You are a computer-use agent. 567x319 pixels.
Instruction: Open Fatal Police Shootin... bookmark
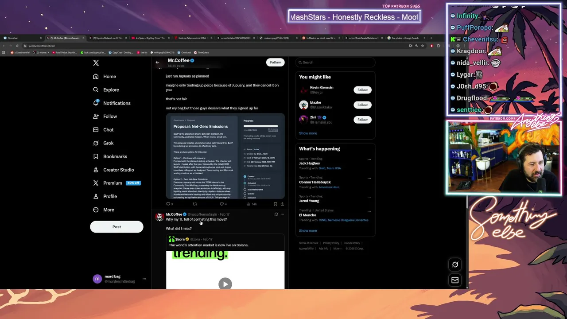pyautogui.click(x=64, y=53)
